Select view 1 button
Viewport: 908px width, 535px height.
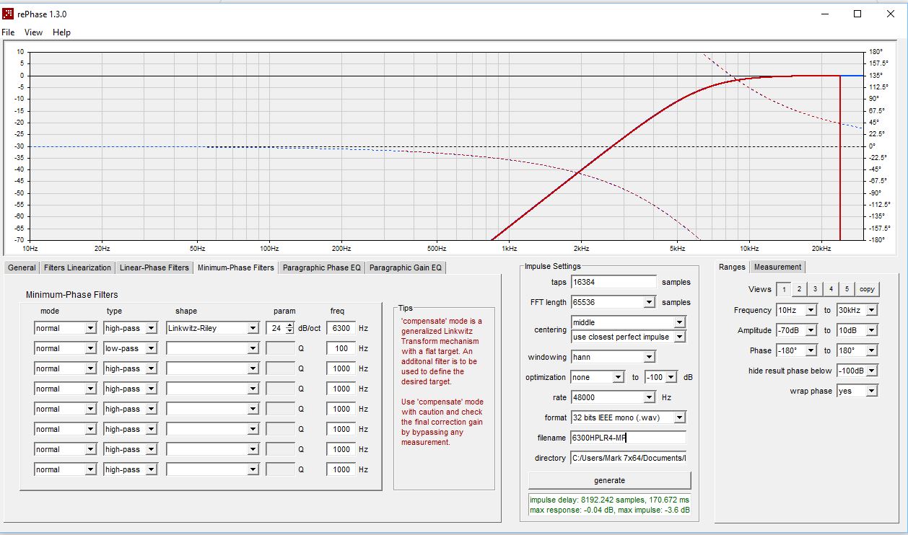pos(783,289)
